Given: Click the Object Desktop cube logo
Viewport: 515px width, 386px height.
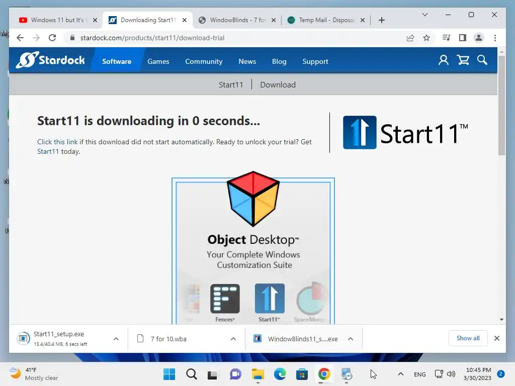Looking at the screenshot, I should 253,199.
